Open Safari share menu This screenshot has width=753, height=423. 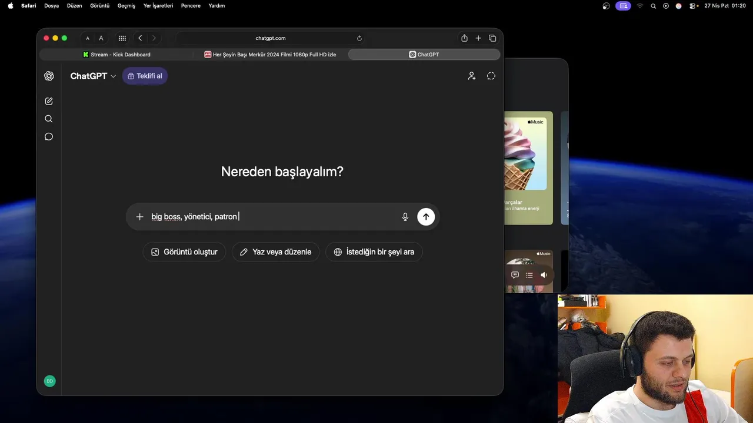tap(464, 38)
